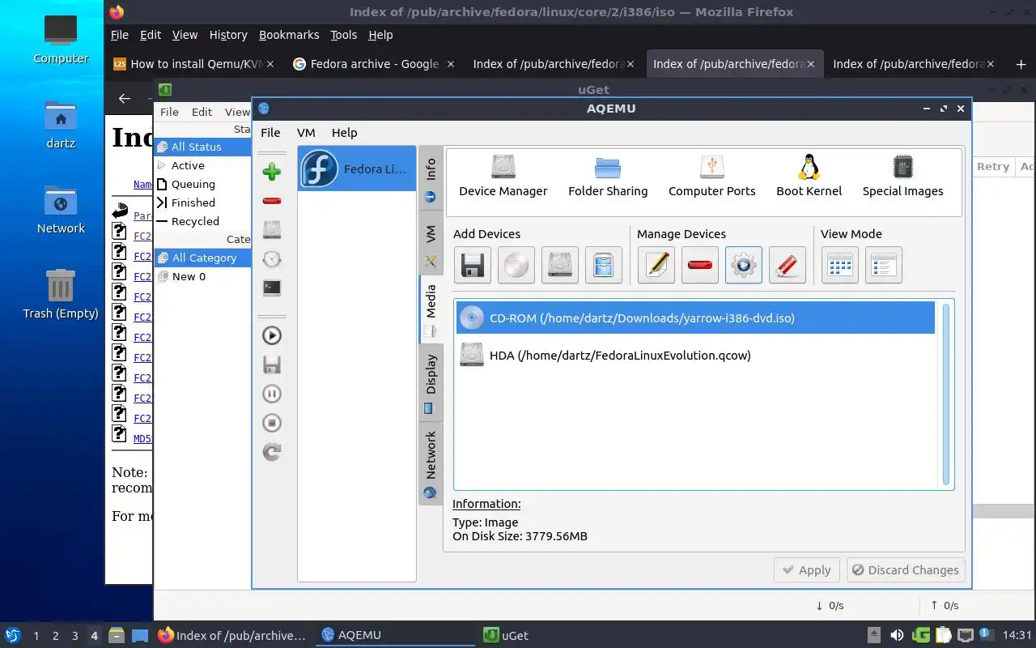
Task: Switch to Fedora archive - Google tab
Action: 375,64
